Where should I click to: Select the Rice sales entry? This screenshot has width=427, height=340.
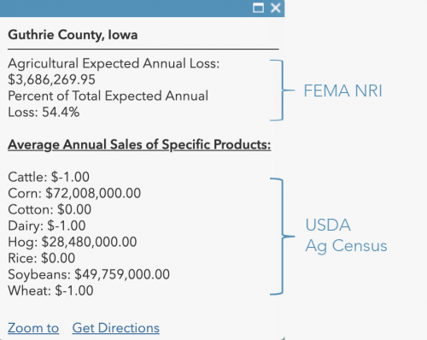(42, 258)
